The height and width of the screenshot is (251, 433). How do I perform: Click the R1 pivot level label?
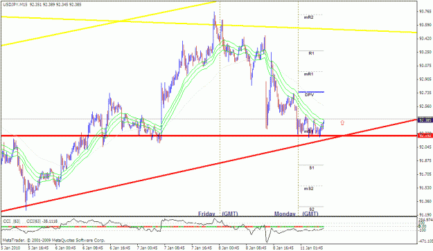(311, 53)
